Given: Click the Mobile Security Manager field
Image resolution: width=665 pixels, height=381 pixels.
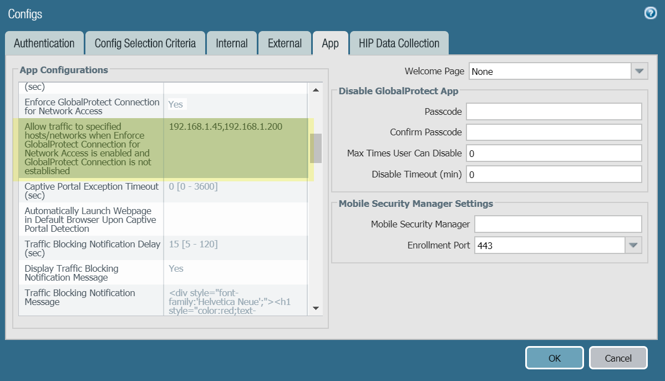Looking at the screenshot, I should click(x=558, y=224).
